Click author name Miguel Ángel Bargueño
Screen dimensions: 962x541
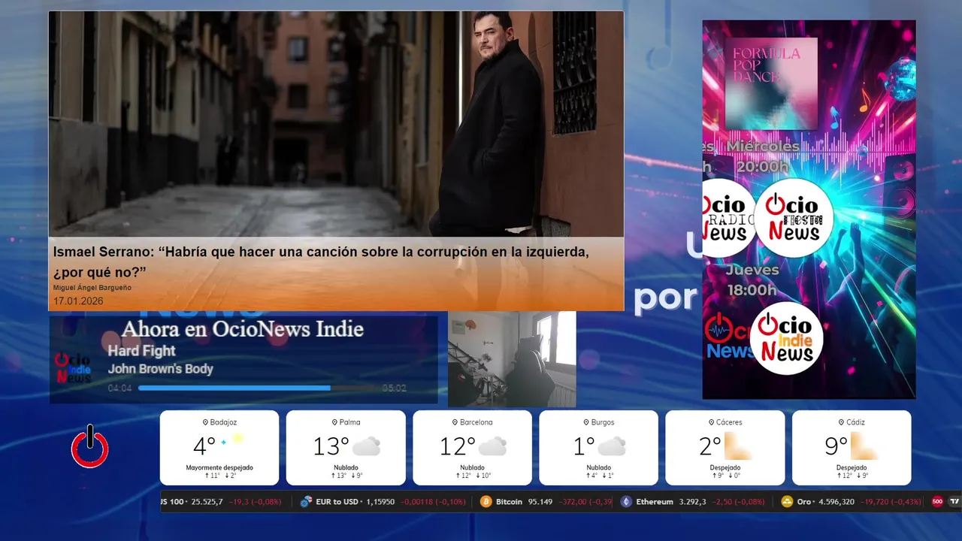click(x=93, y=288)
